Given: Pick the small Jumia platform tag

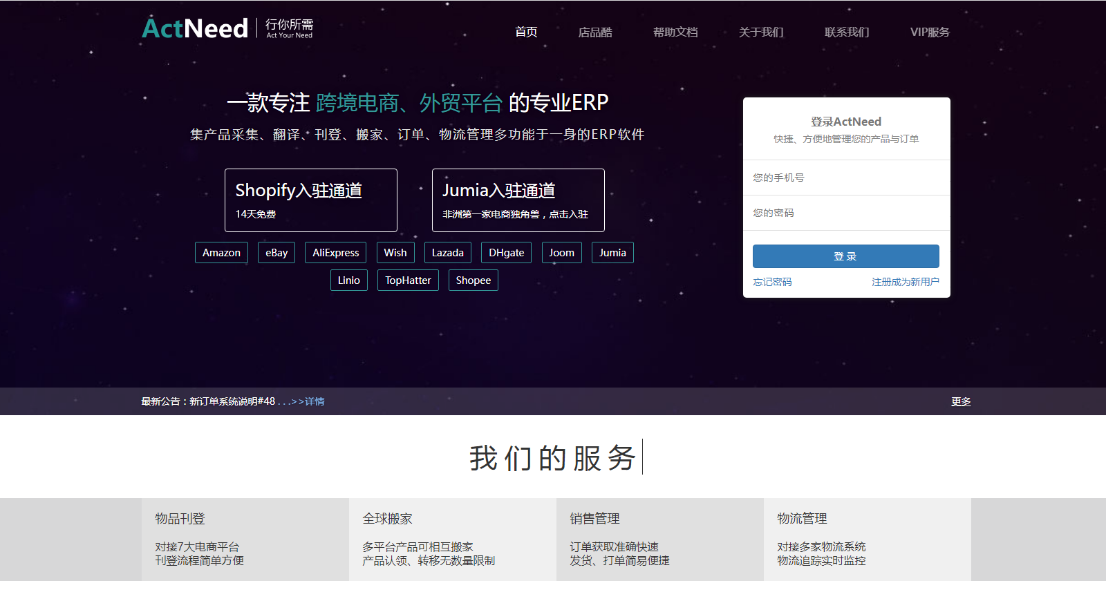Looking at the screenshot, I should pyautogui.click(x=612, y=253).
